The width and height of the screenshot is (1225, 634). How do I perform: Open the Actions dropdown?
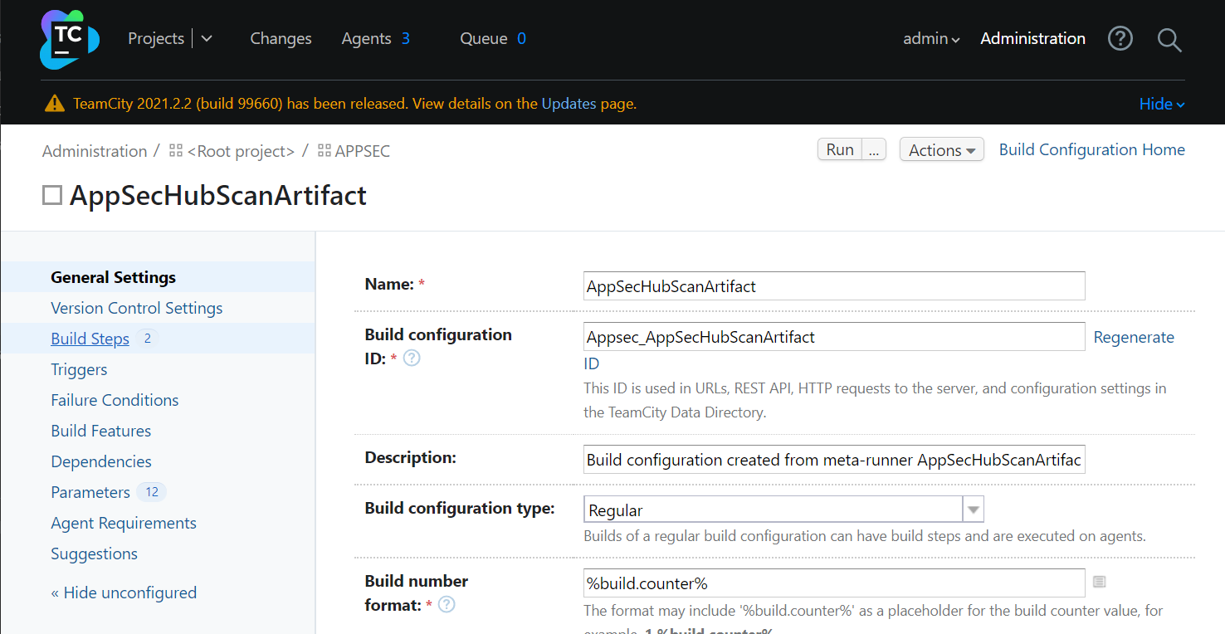pyautogui.click(x=941, y=150)
